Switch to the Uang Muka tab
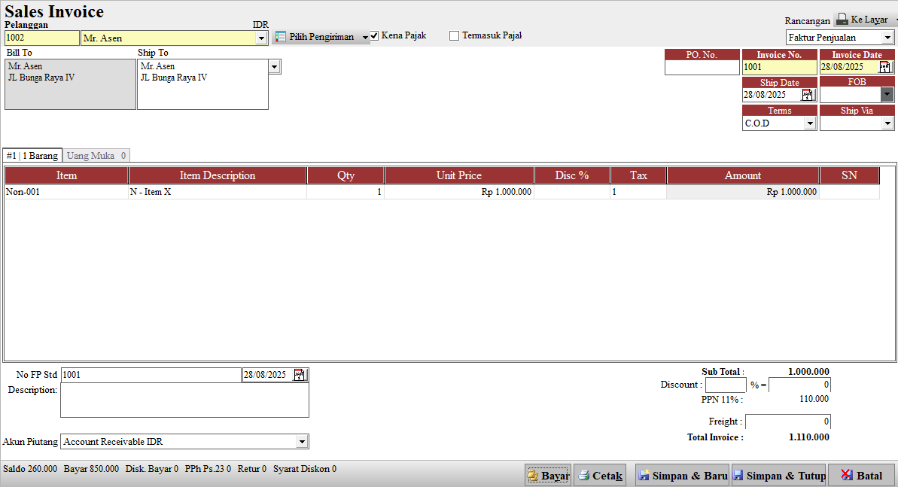 pos(96,156)
